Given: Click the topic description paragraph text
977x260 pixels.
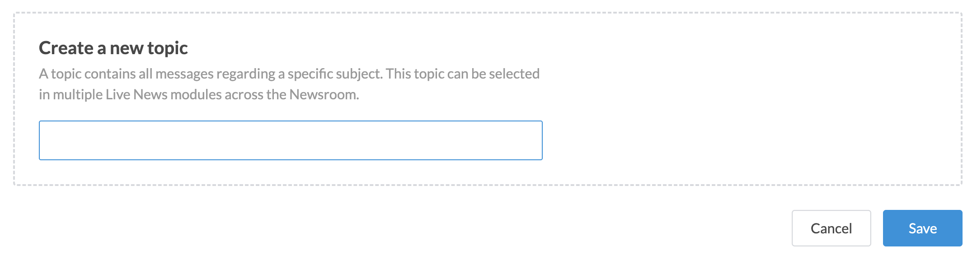Looking at the screenshot, I should (x=289, y=84).
